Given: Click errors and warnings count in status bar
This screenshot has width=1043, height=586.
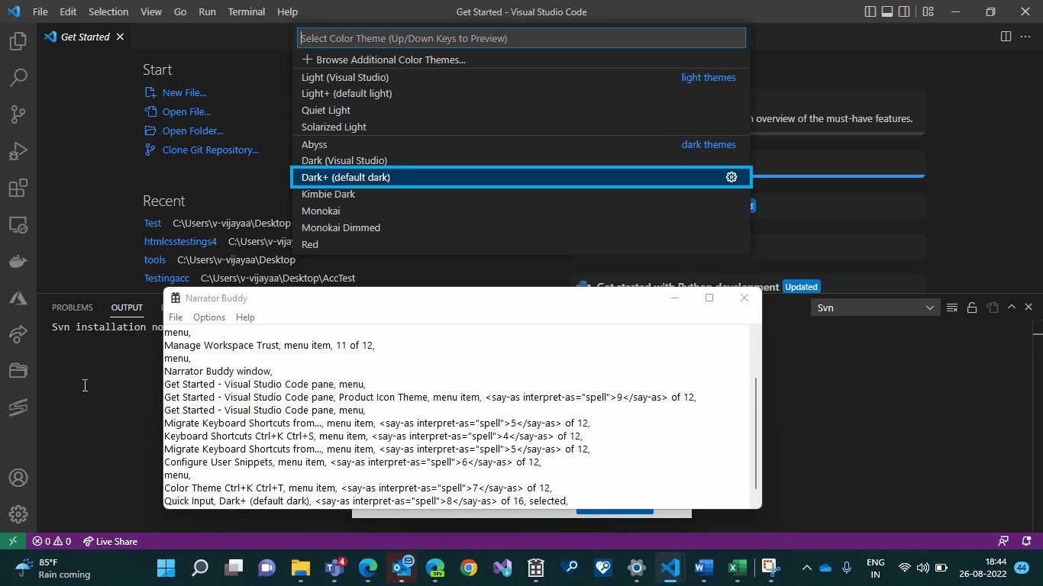Looking at the screenshot, I should coord(52,541).
